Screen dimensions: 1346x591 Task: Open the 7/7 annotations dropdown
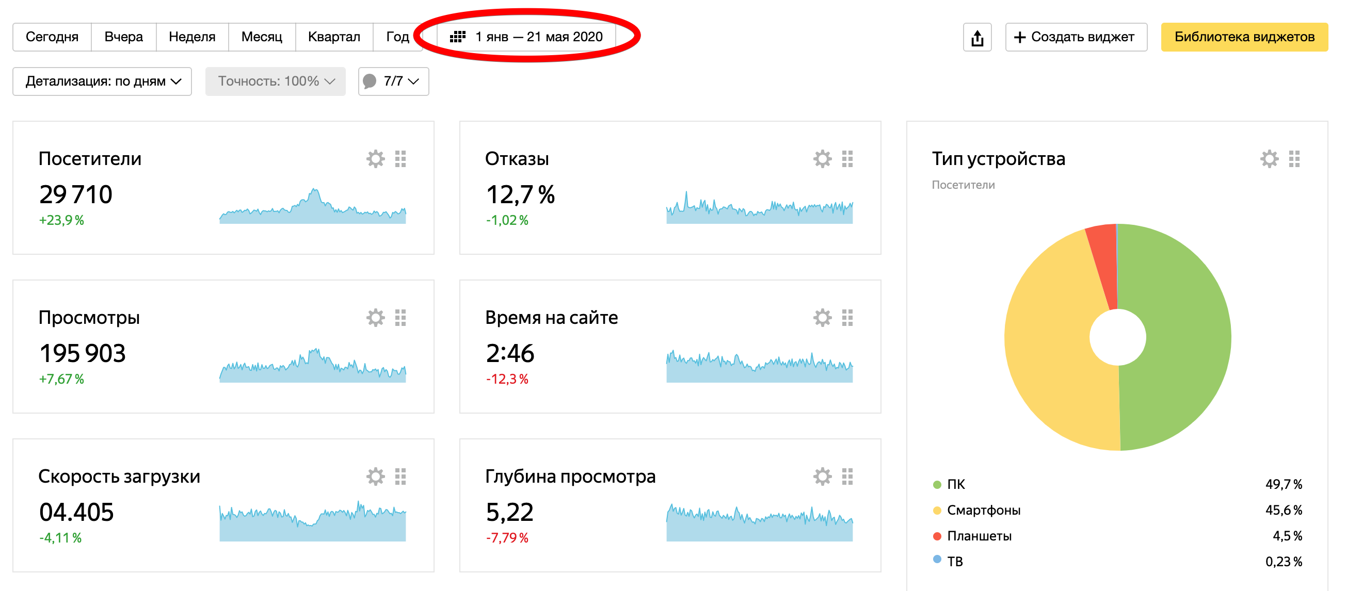(393, 81)
